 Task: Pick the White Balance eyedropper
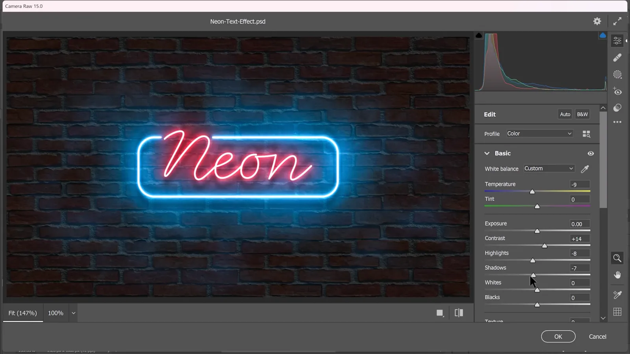pos(585,169)
